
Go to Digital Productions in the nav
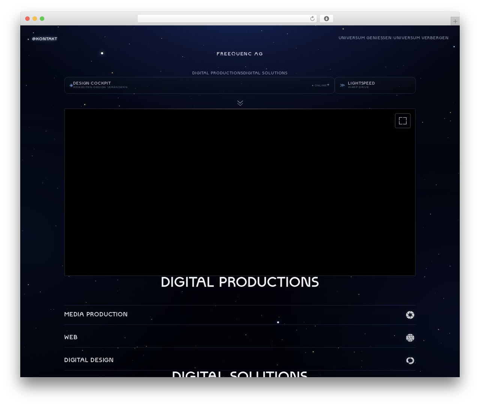(x=217, y=73)
